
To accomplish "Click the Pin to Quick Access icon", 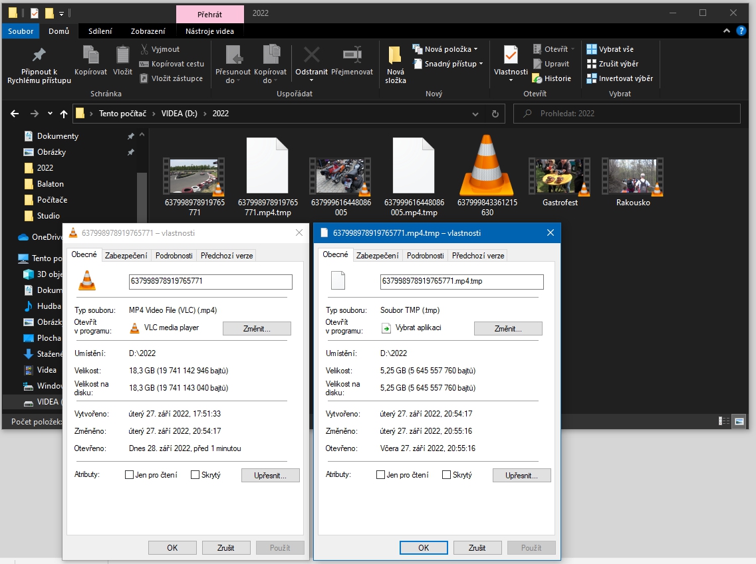I will [39, 55].
